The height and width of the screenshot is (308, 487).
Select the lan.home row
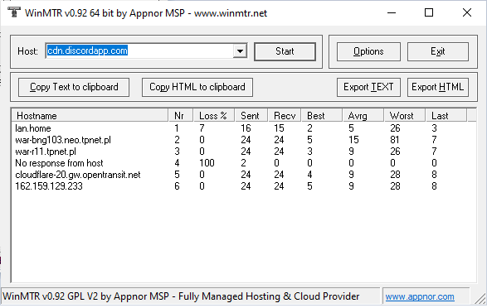tap(244, 128)
